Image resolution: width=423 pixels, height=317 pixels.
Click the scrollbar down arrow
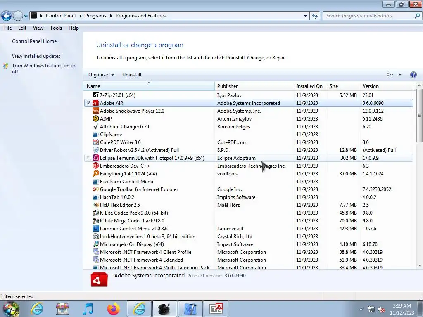(419, 266)
